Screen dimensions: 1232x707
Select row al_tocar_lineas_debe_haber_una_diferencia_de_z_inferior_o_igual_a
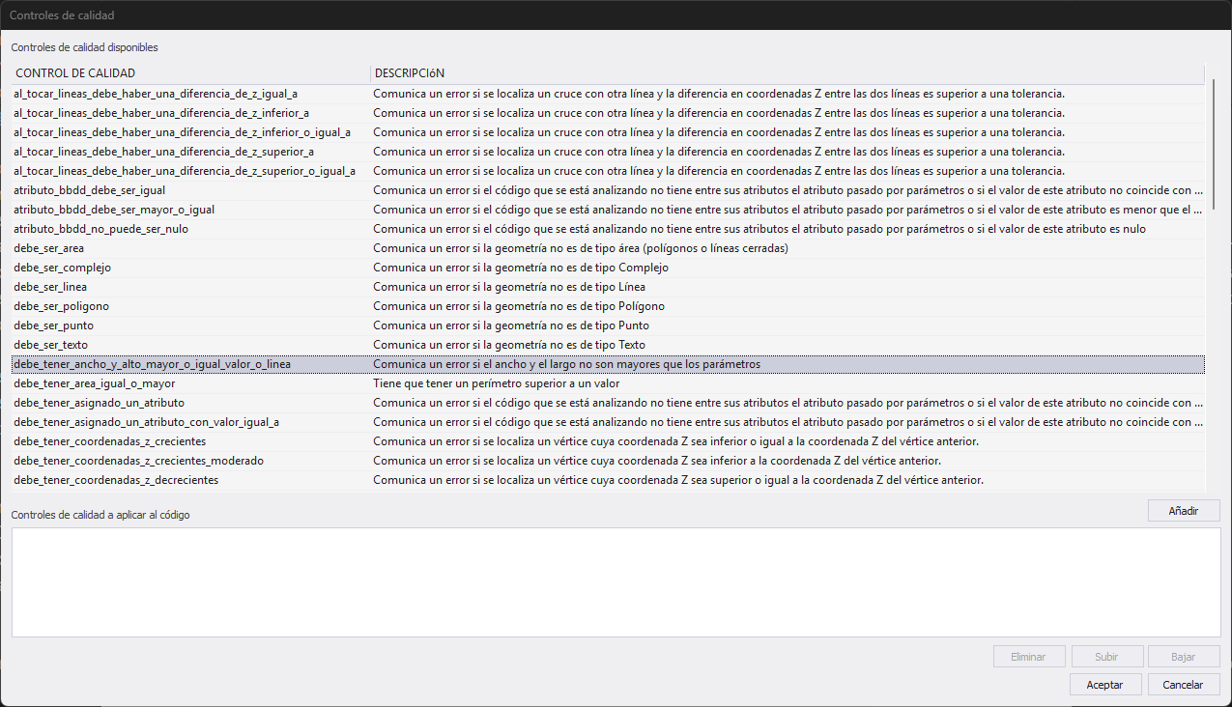pyautogui.click(x=608, y=132)
